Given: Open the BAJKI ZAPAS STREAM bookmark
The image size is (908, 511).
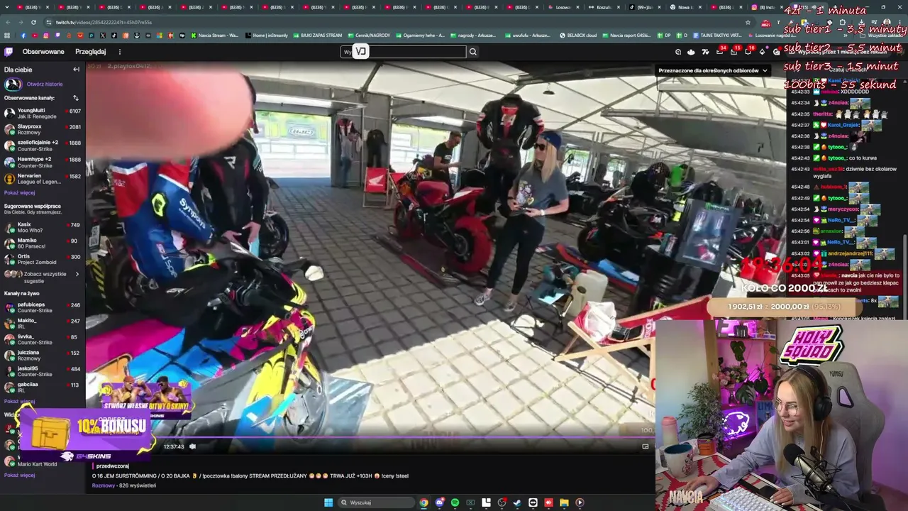Looking at the screenshot, I should point(317,35).
